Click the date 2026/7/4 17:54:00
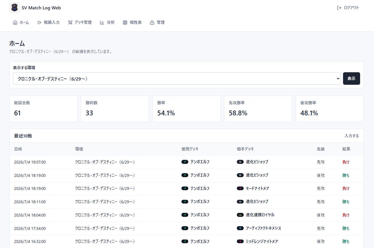The image size is (374, 248). 30,228
